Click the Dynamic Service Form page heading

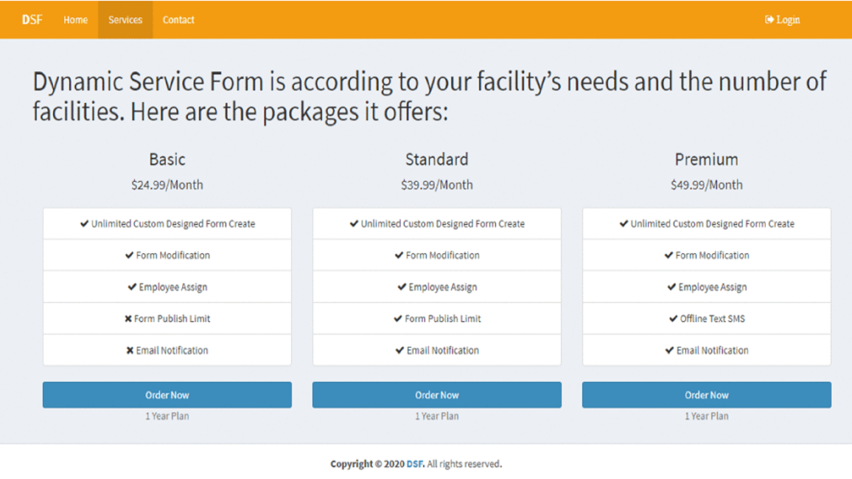(x=430, y=97)
